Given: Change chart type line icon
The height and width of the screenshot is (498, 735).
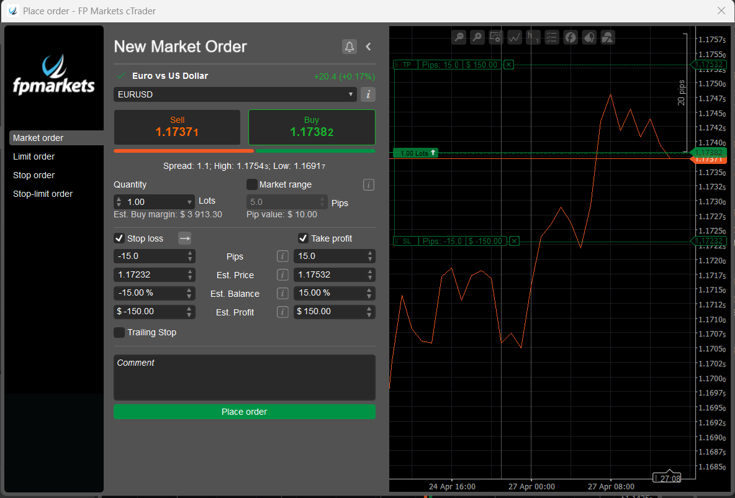Looking at the screenshot, I should (x=514, y=37).
